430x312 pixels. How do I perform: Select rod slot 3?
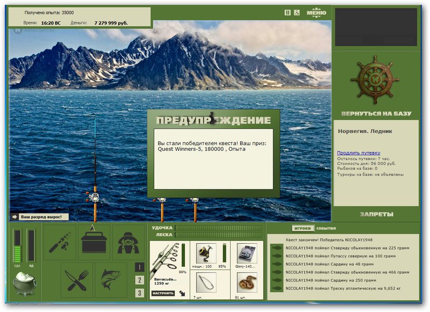click(140, 293)
